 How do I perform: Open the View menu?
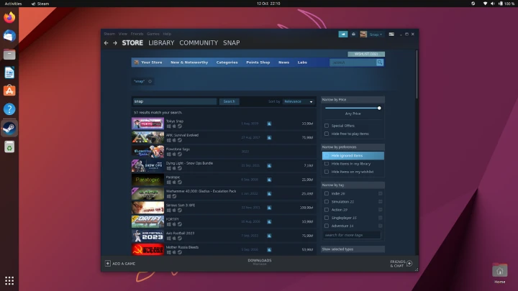pyautogui.click(x=123, y=34)
